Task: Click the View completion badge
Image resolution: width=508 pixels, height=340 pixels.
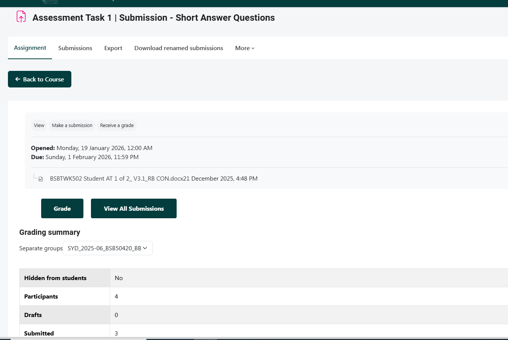Action: [x=39, y=126]
